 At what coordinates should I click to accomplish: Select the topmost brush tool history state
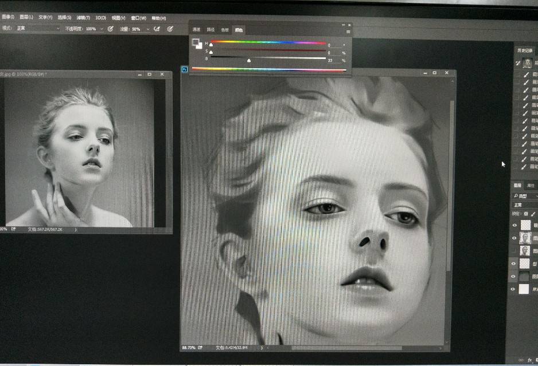pos(525,74)
